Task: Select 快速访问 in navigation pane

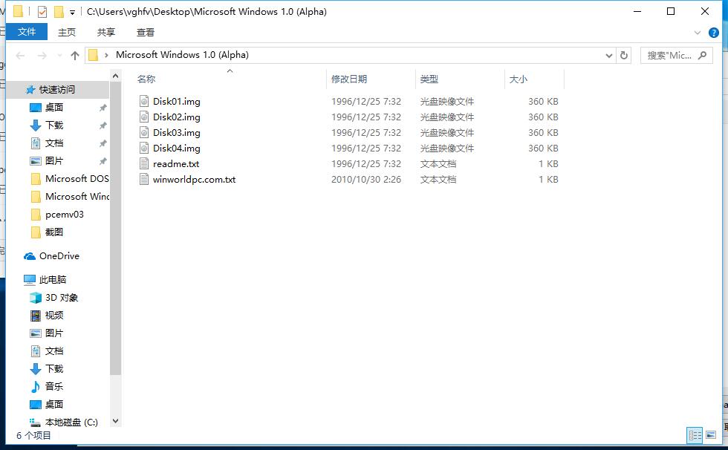Action: 57,90
